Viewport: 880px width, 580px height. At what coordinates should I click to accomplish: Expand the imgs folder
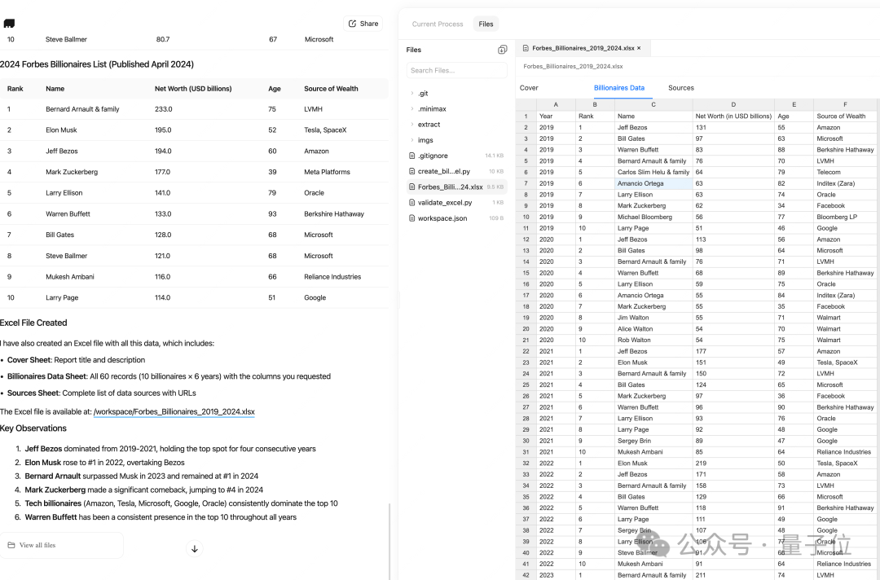click(x=425, y=140)
